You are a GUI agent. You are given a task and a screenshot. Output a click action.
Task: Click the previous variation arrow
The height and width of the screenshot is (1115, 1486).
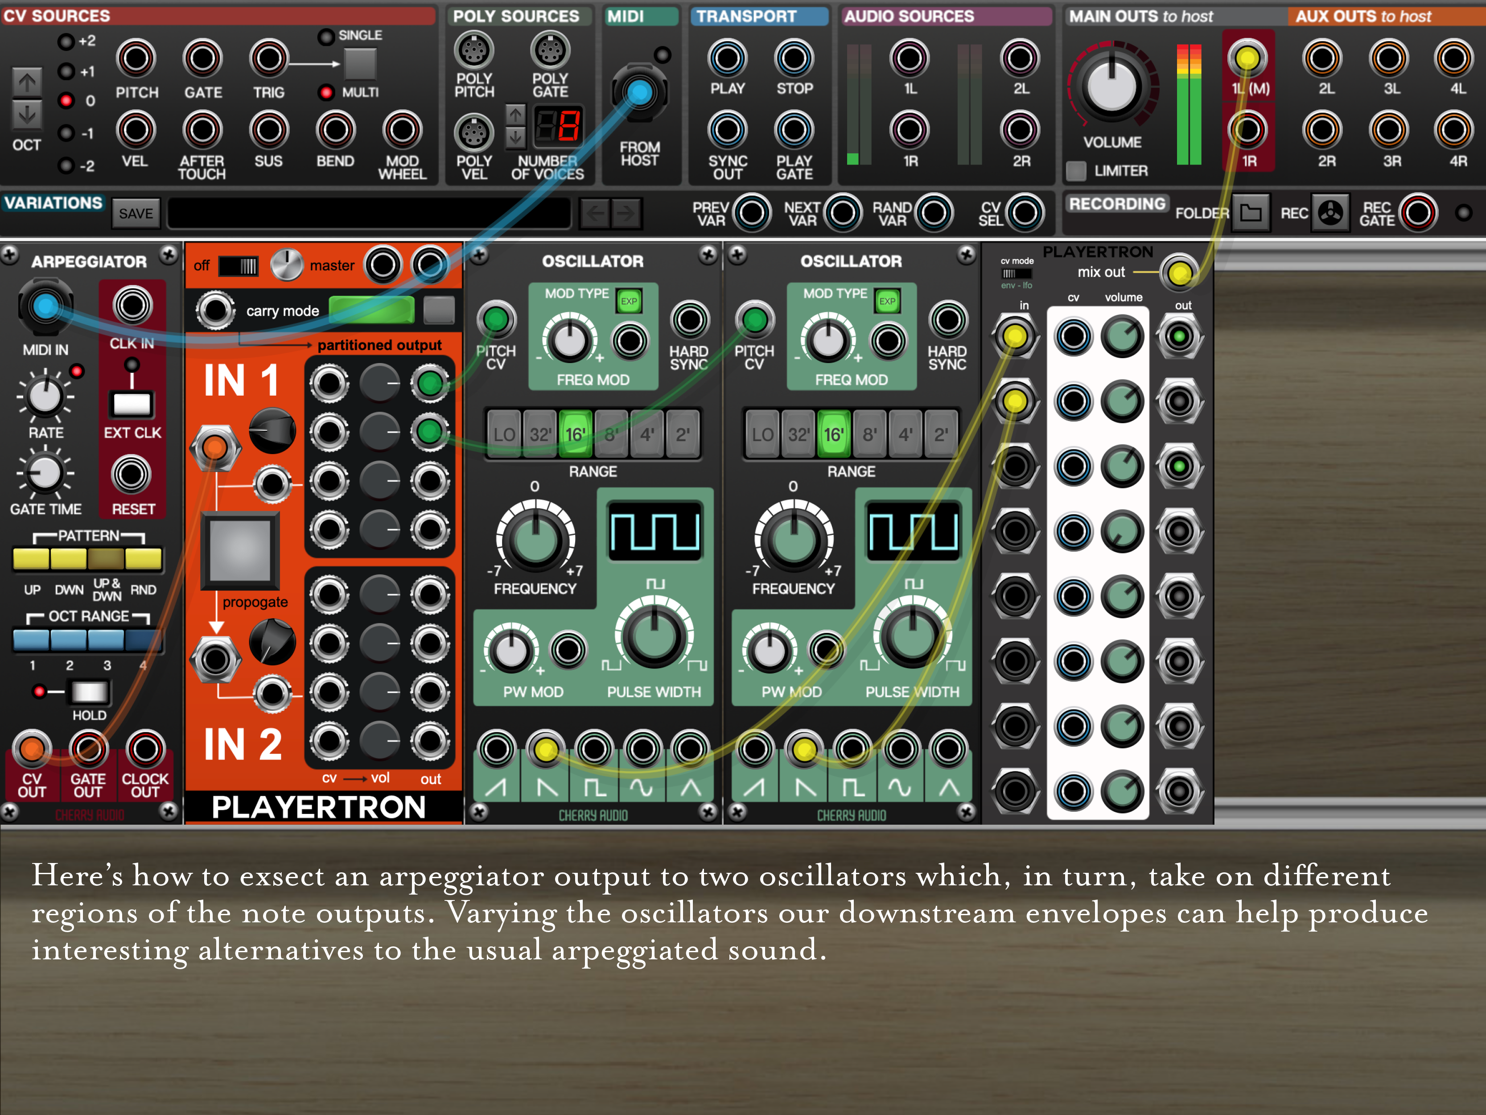tap(595, 214)
